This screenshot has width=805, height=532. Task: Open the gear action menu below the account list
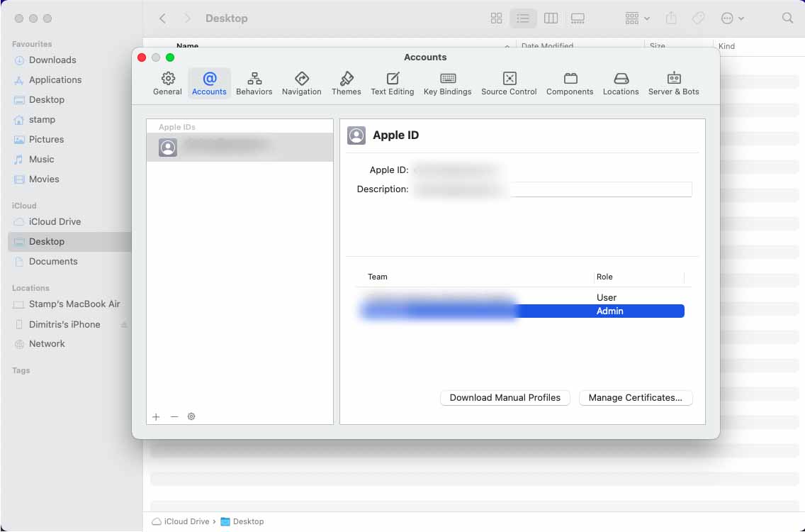(x=191, y=416)
